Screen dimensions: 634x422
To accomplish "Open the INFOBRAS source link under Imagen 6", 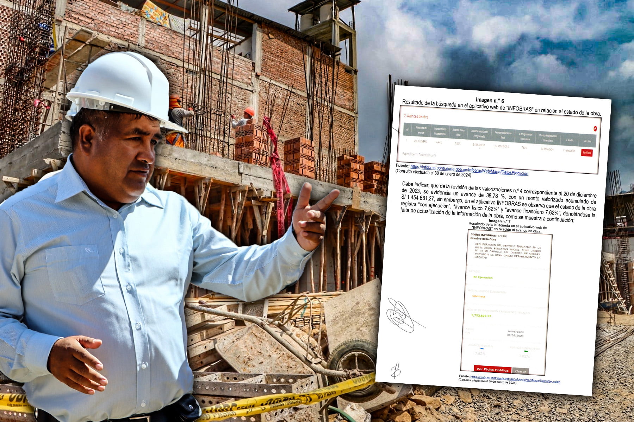I will 469,170.
